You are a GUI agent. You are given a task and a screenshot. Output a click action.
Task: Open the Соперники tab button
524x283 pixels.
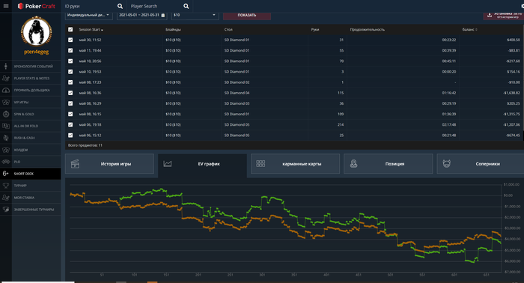tap(481, 164)
